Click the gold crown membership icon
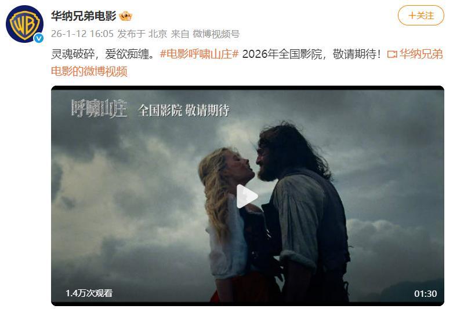 [125, 16]
